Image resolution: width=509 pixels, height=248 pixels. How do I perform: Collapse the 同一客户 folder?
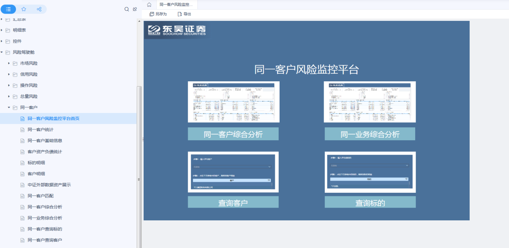pyautogui.click(x=9, y=107)
